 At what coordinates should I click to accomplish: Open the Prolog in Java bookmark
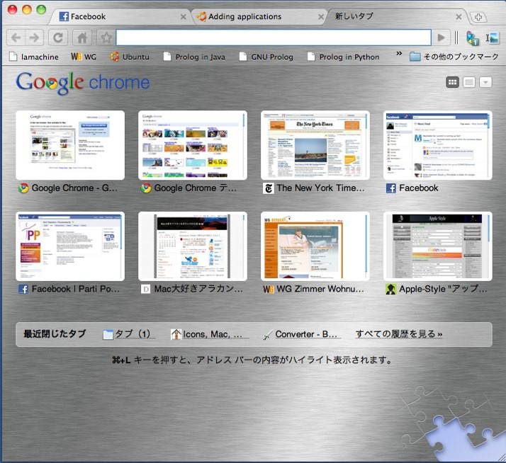[x=194, y=57]
